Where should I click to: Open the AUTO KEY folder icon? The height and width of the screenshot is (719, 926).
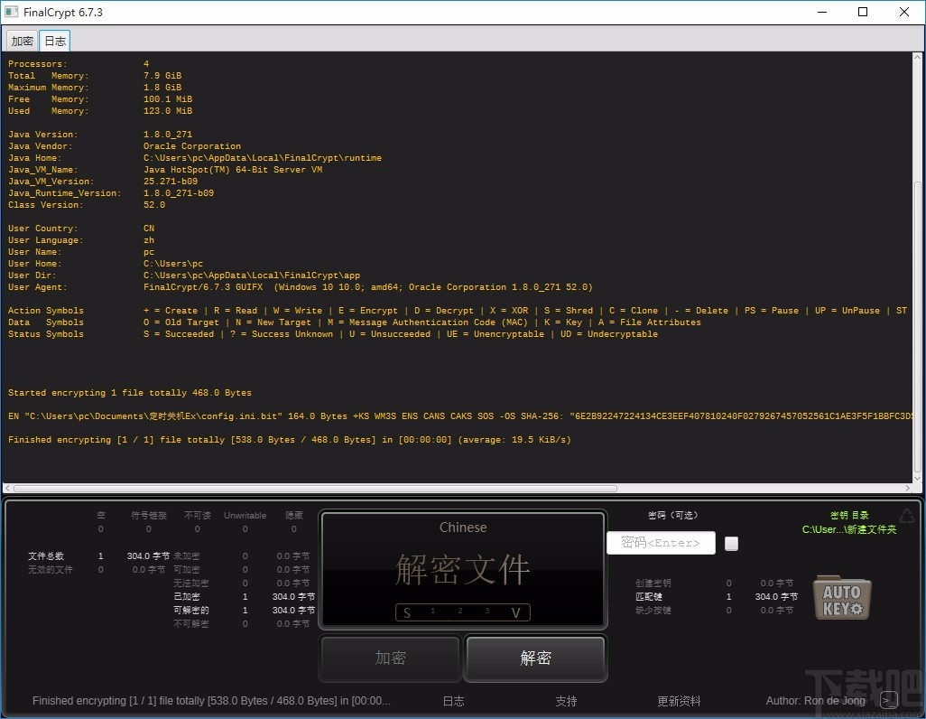pyautogui.click(x=841, y=597)
